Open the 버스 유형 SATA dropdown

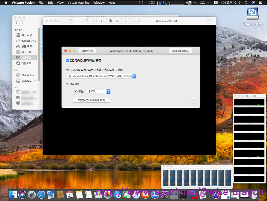[x=98, y=91]
